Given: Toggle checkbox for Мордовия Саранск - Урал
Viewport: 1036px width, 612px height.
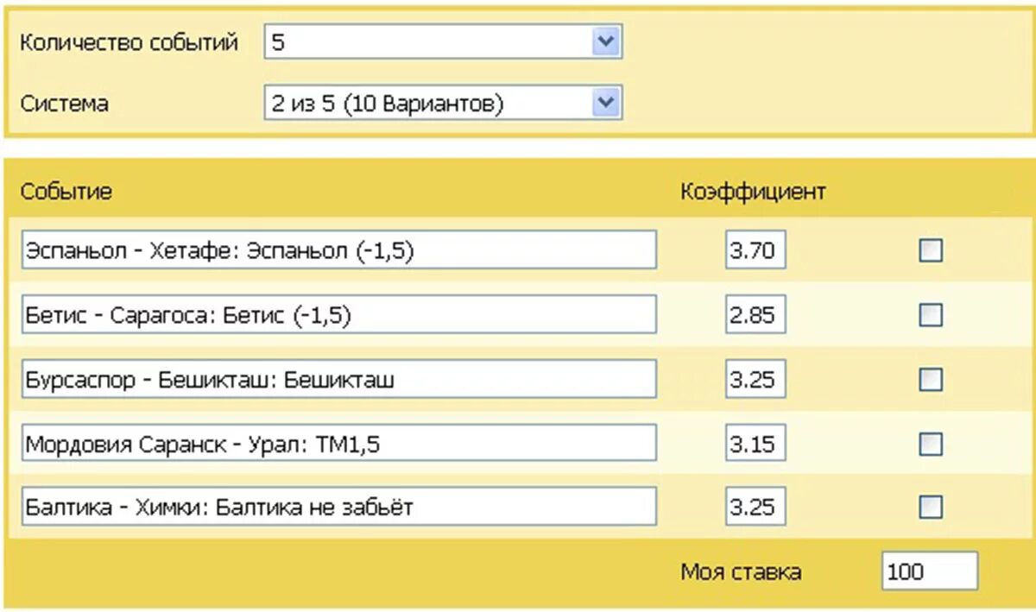Looking at the screenshot, I should coord(931,444).
